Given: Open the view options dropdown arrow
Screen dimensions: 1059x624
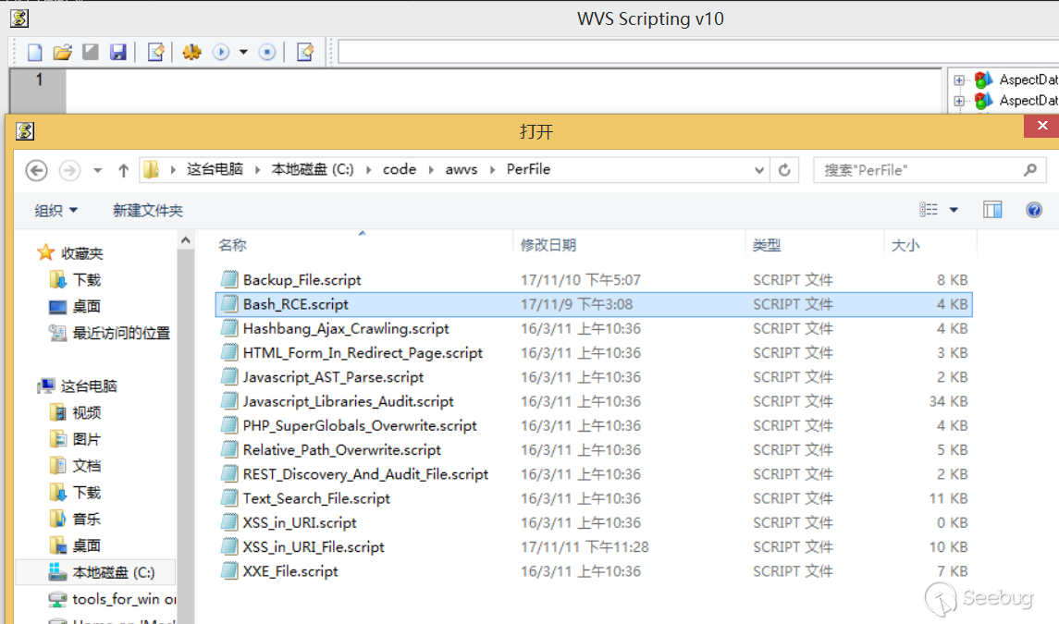Looking at the screenshot, I should point(954,210).
